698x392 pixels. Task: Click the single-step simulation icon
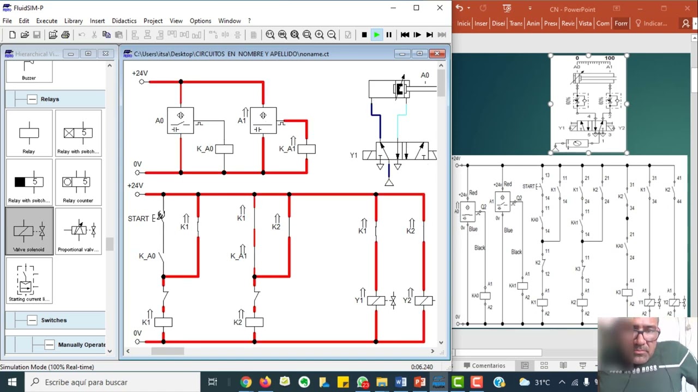coord(417,35)
